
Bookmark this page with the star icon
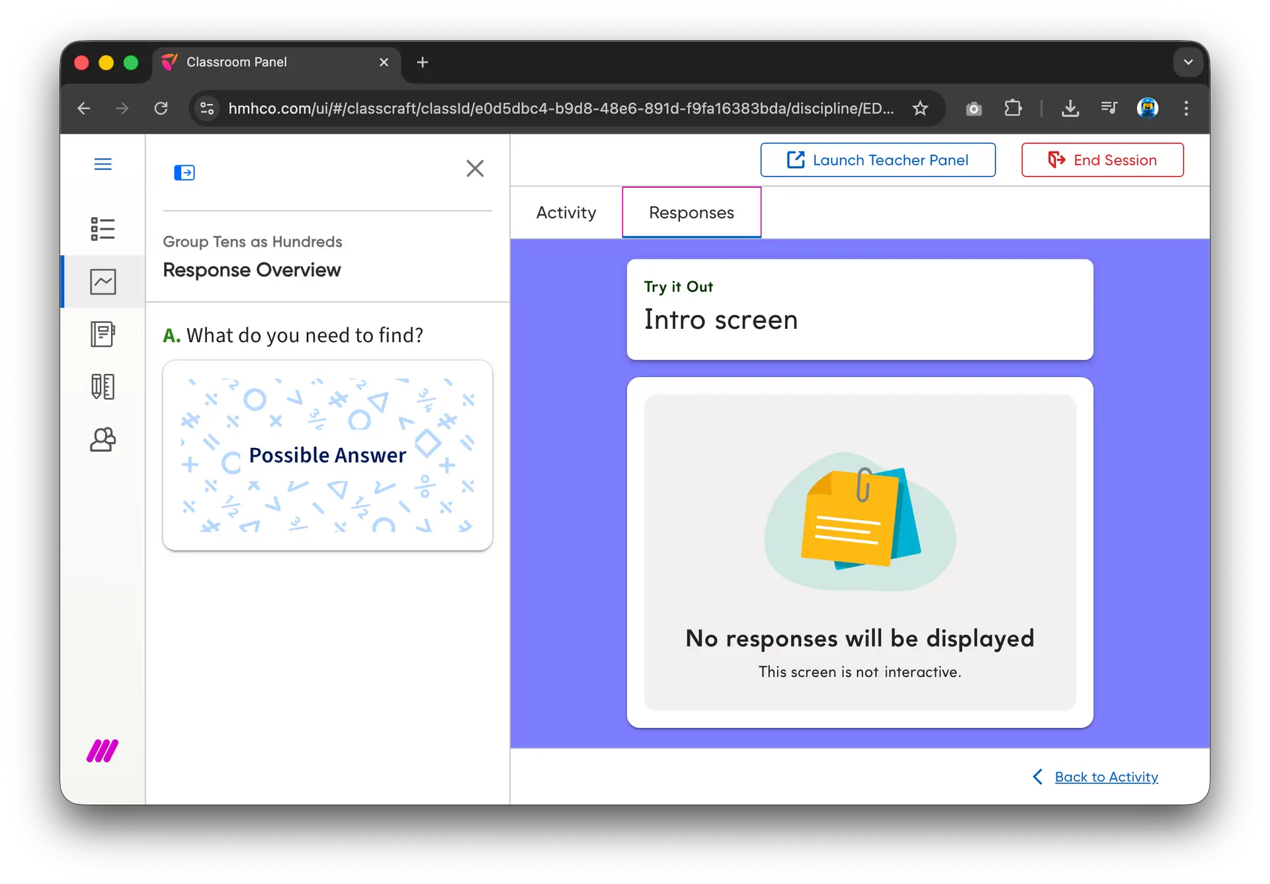pos(920,109)
